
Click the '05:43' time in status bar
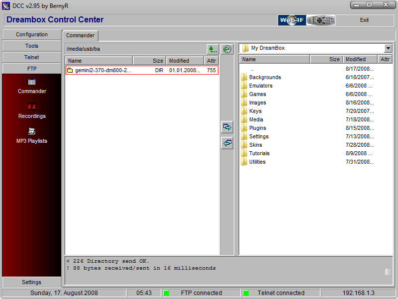(144, 293)
